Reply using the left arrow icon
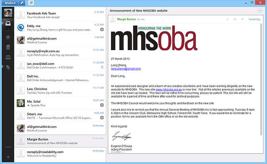The image size is (267, 164). point(235,19)
